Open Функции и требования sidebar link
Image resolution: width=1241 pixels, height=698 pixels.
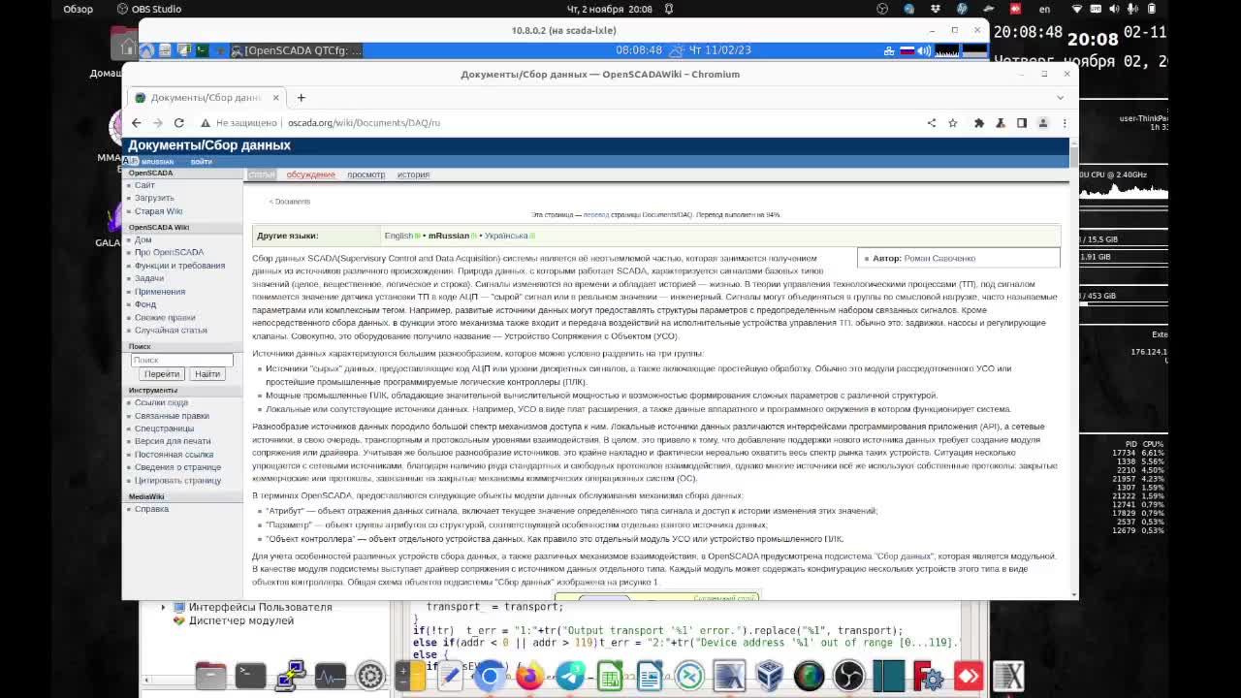(179, 266)
